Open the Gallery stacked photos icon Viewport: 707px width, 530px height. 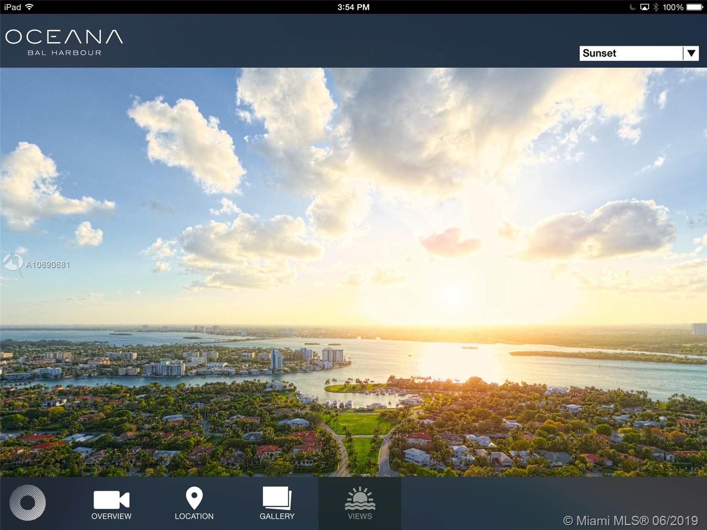click(277, 498)
